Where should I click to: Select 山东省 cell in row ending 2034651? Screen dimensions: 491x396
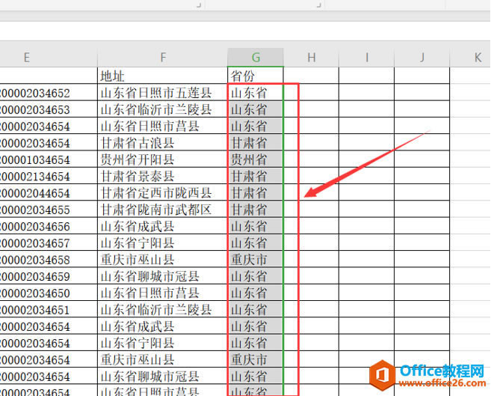(256, 309)
